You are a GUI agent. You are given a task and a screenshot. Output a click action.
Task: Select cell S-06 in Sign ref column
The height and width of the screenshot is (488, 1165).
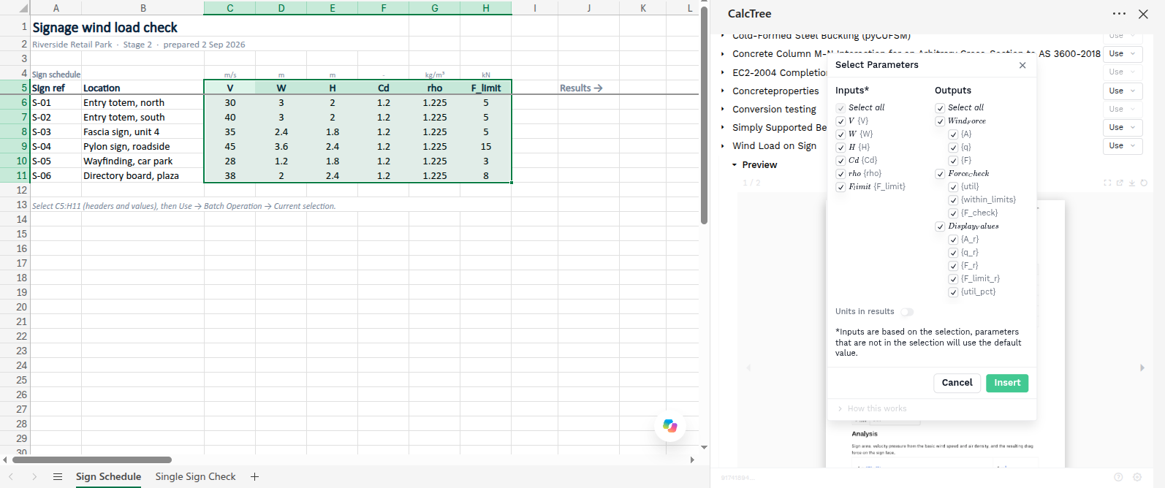(56, 175)
